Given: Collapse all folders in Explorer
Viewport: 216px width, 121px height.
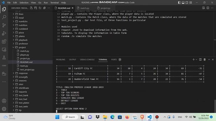Looking at the screenshot, I should (x=44, y=8).
